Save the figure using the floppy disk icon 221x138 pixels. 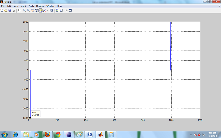pos(10,10)
